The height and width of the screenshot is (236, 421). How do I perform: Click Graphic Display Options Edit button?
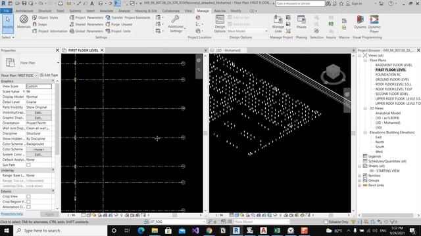tap(39, 118)
